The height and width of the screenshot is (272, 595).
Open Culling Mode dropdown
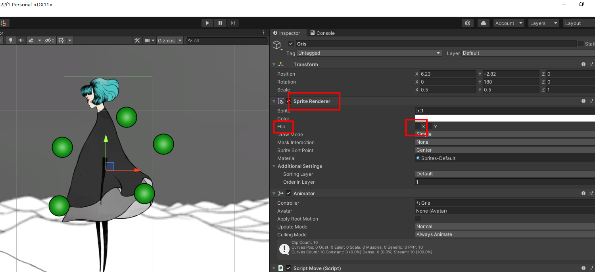coord(505,234)
